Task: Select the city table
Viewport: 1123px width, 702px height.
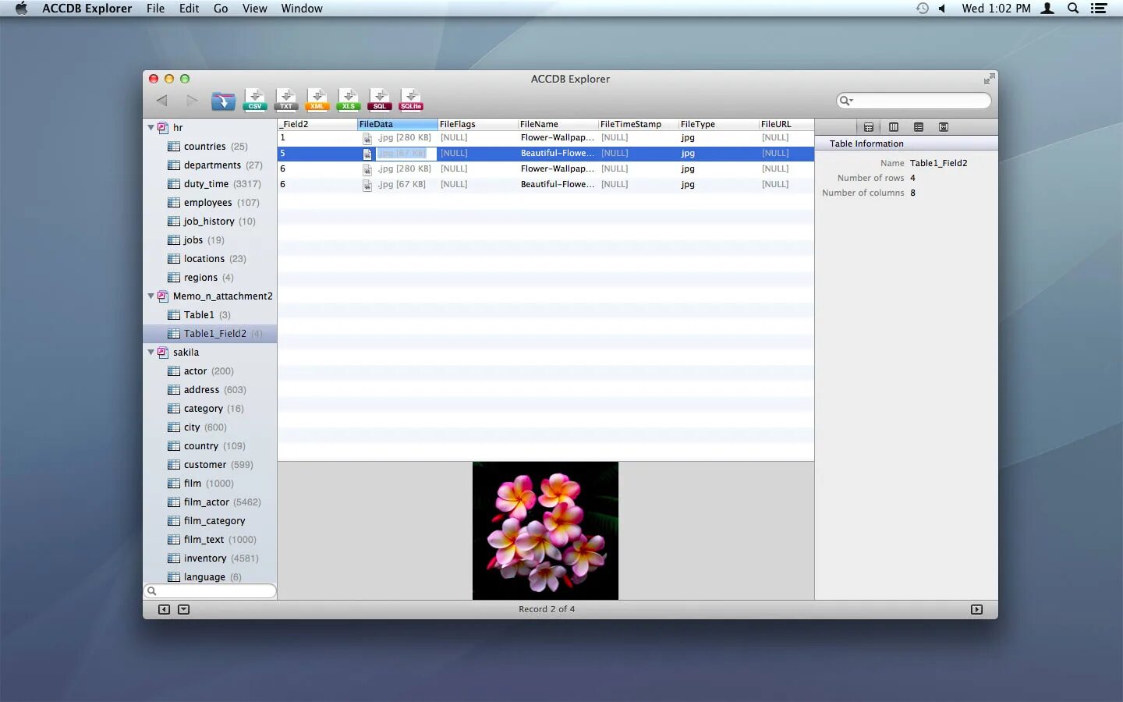Action: click(210, 427)
